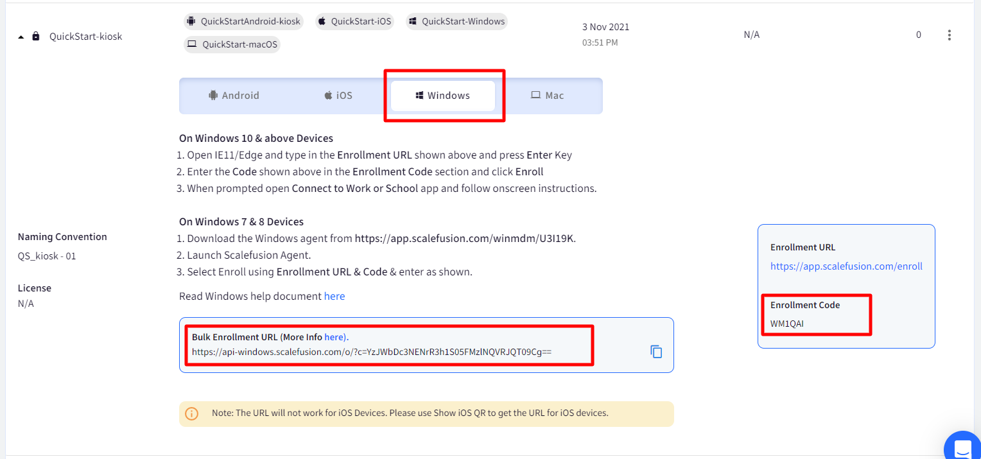Click the time 03:51 PM
Screen dimensions: 981x459
click(600, 43)
